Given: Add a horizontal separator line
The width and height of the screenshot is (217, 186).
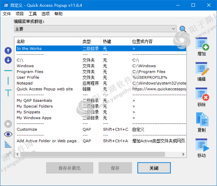Looking at the screenshot, I should [x=8, y=71].
